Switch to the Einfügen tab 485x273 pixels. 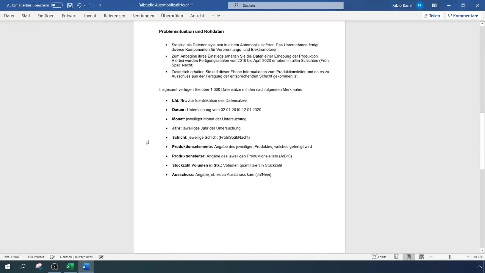pyautogui.click(x=46, y=16)
